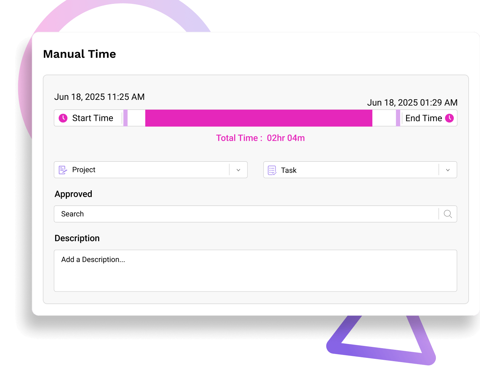Image resolution: width=480 pixels, height=378 pixels.
Task: Open the Project selector by its label
Action: (84, 170)
